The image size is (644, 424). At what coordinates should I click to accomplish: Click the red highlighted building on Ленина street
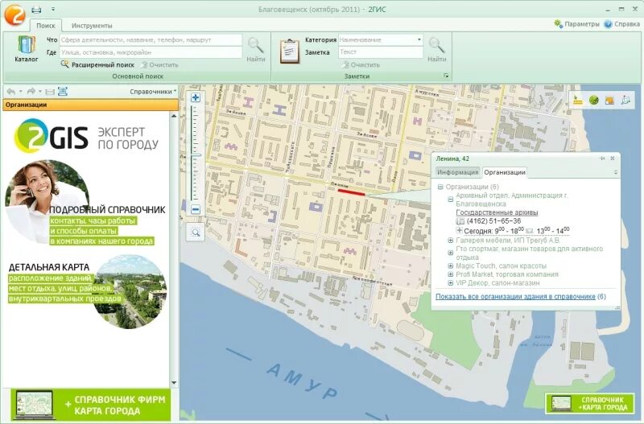(x=351, y=191)
